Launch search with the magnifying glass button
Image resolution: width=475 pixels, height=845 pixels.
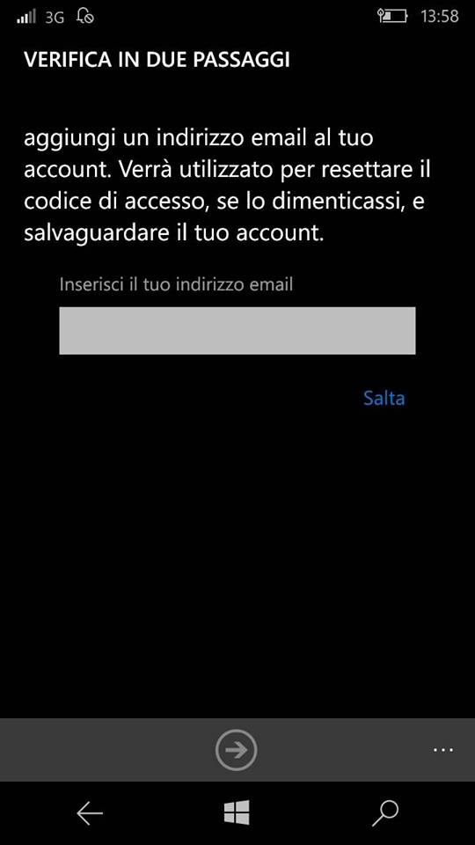point(385,813)
